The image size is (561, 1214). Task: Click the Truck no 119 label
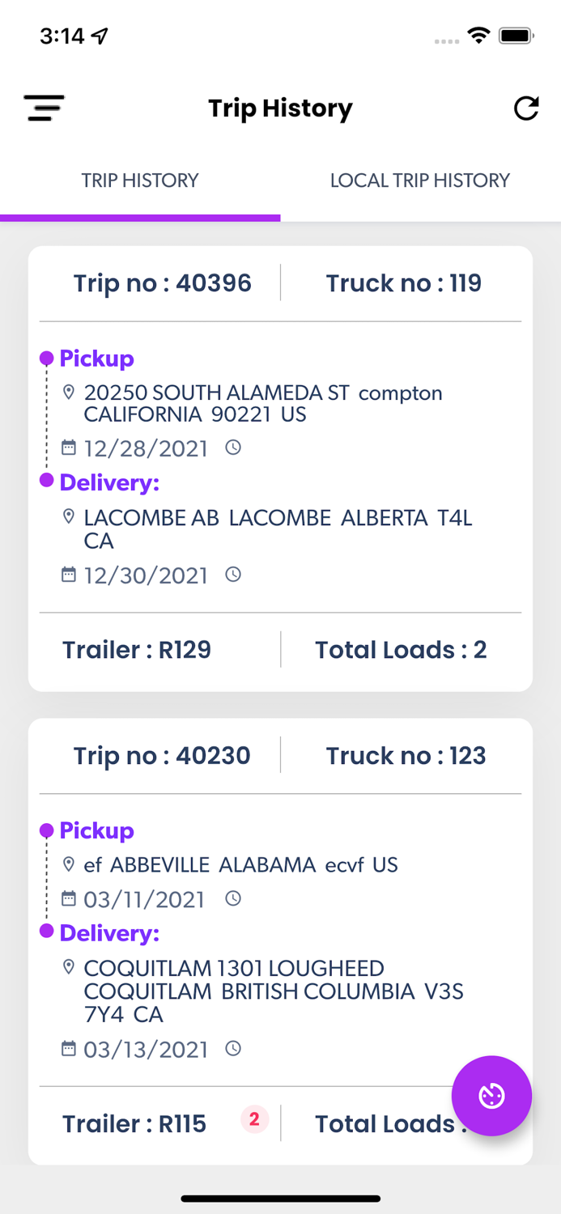[x=404, y=283]
